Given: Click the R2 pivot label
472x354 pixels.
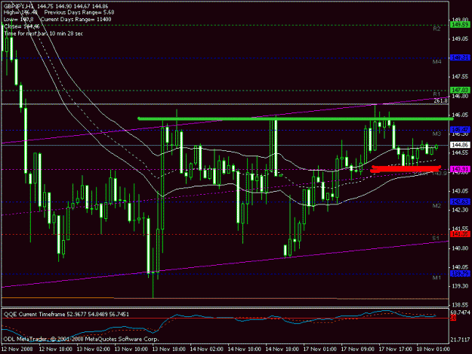Looking at the screenshot, I should [x=437, y=29].
